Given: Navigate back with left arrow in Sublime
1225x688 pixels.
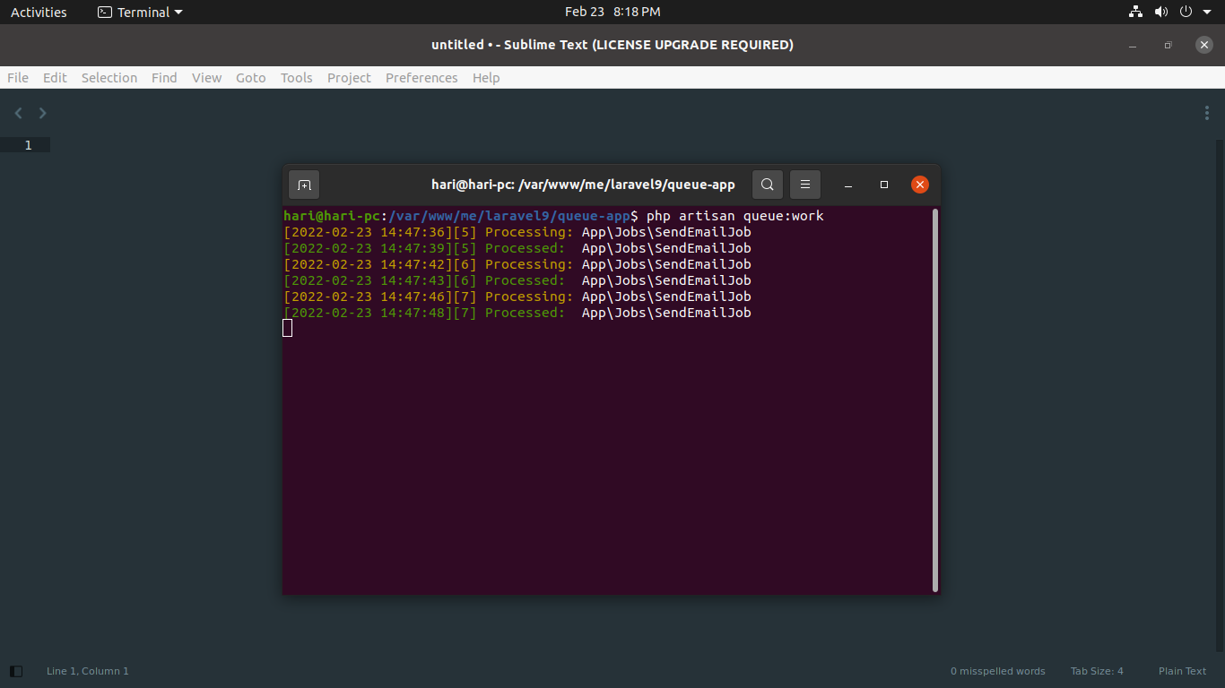Looking at the screenshot, I should (x=19, y=113).
